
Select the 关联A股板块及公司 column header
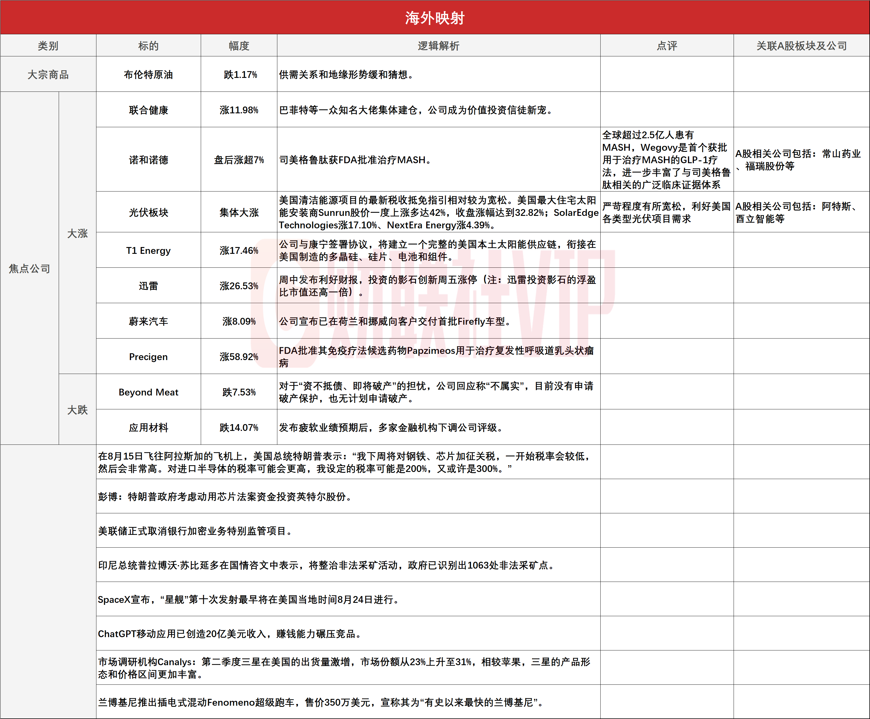[802, 46]
